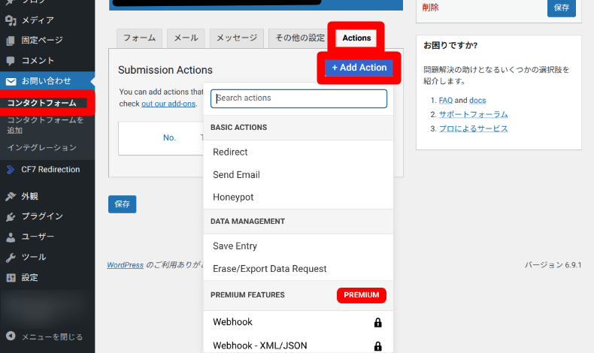Click the No. column header
The image size is (594, 353).
click(x=169, y=137)
